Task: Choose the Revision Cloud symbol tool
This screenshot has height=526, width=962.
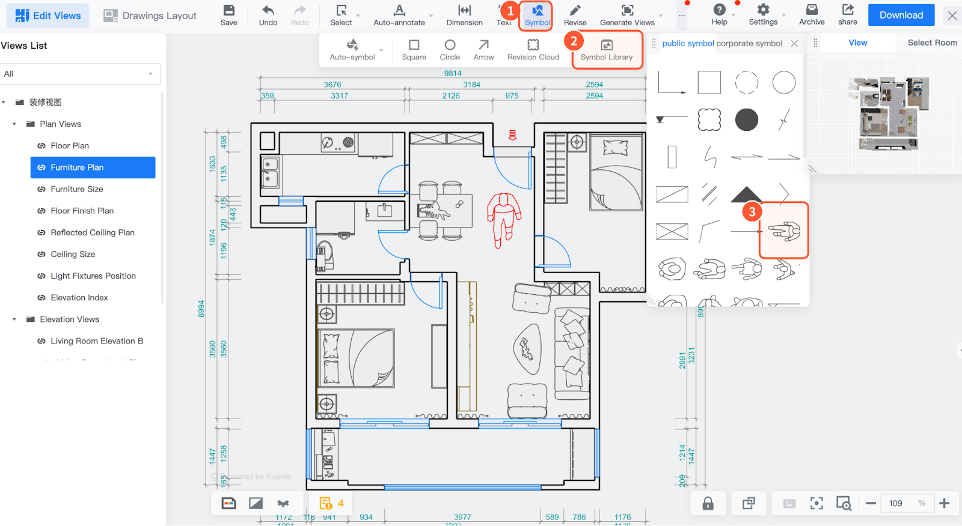Action: pyautogui.click(x=533, y=49)
